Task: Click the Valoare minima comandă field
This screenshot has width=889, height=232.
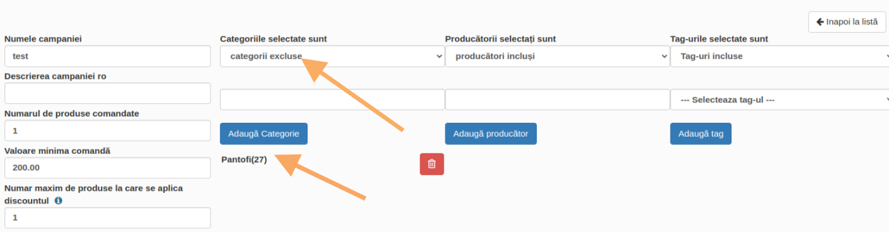Action: (107, 168)
